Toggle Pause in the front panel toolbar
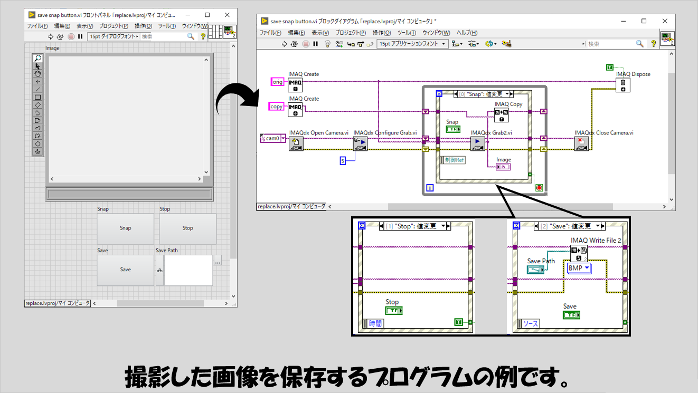Screen dimensions: 698x393 coord(80,36)
